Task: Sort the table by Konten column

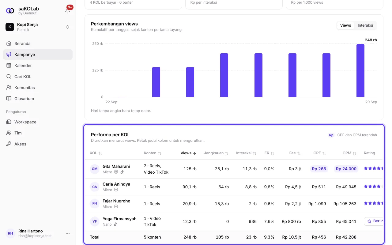Action: (153, 153)
